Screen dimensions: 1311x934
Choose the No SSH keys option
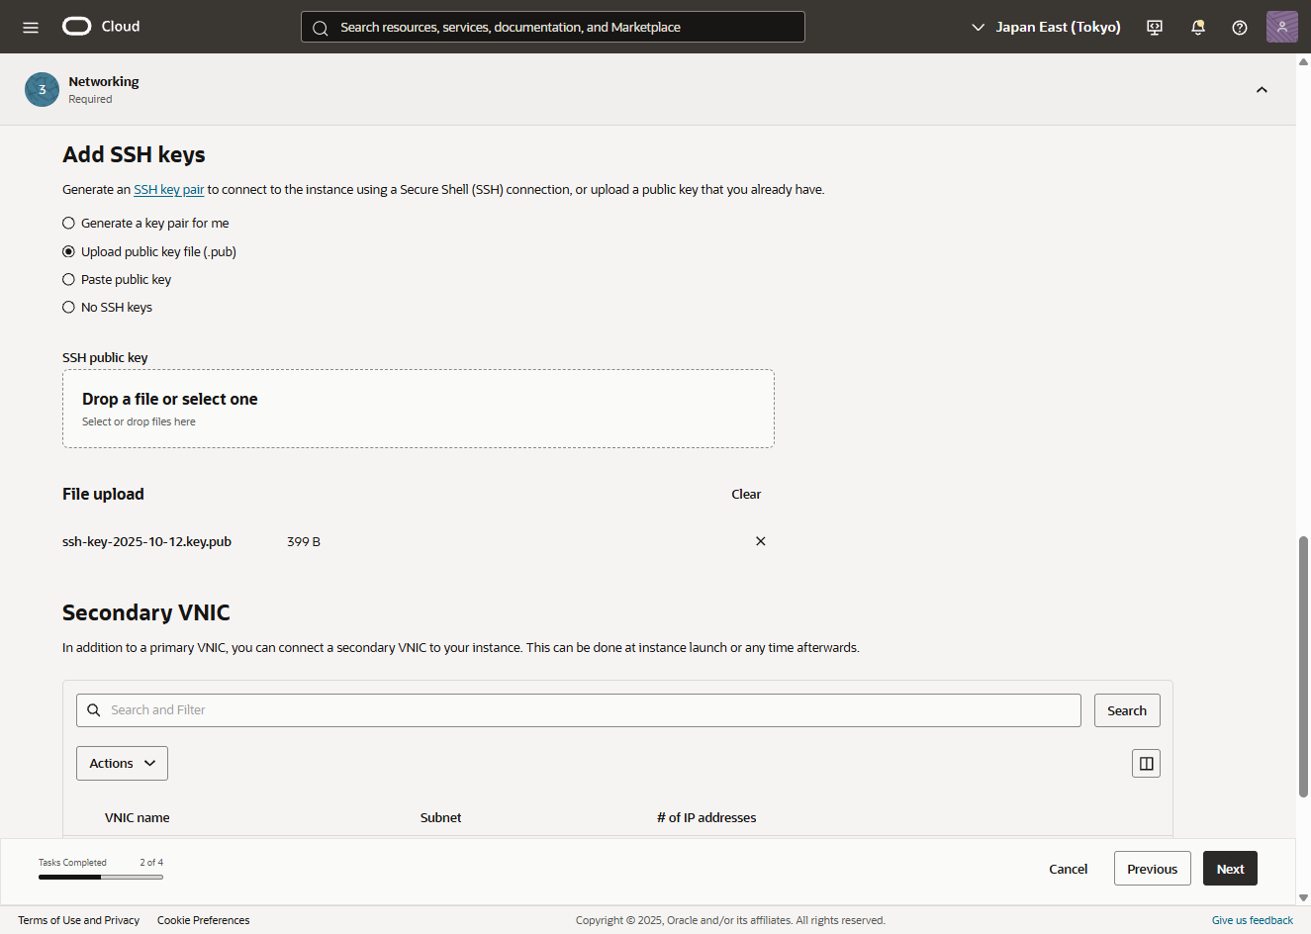pos(69,308)
